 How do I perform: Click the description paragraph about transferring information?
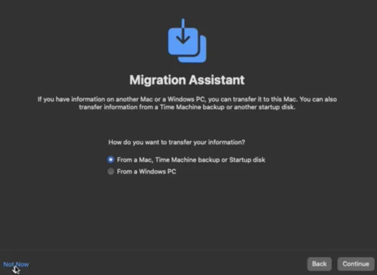pyautogui.click(x=187, y=103)
